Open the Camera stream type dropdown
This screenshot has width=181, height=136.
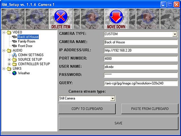point(113,98)
